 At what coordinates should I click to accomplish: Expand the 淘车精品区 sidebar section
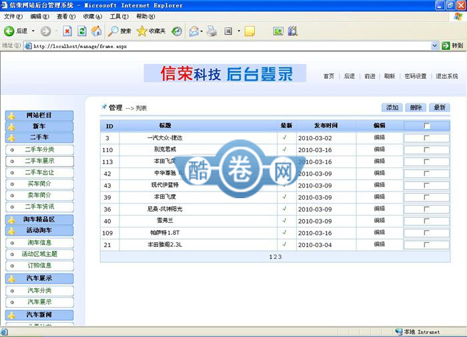(39, 220)
